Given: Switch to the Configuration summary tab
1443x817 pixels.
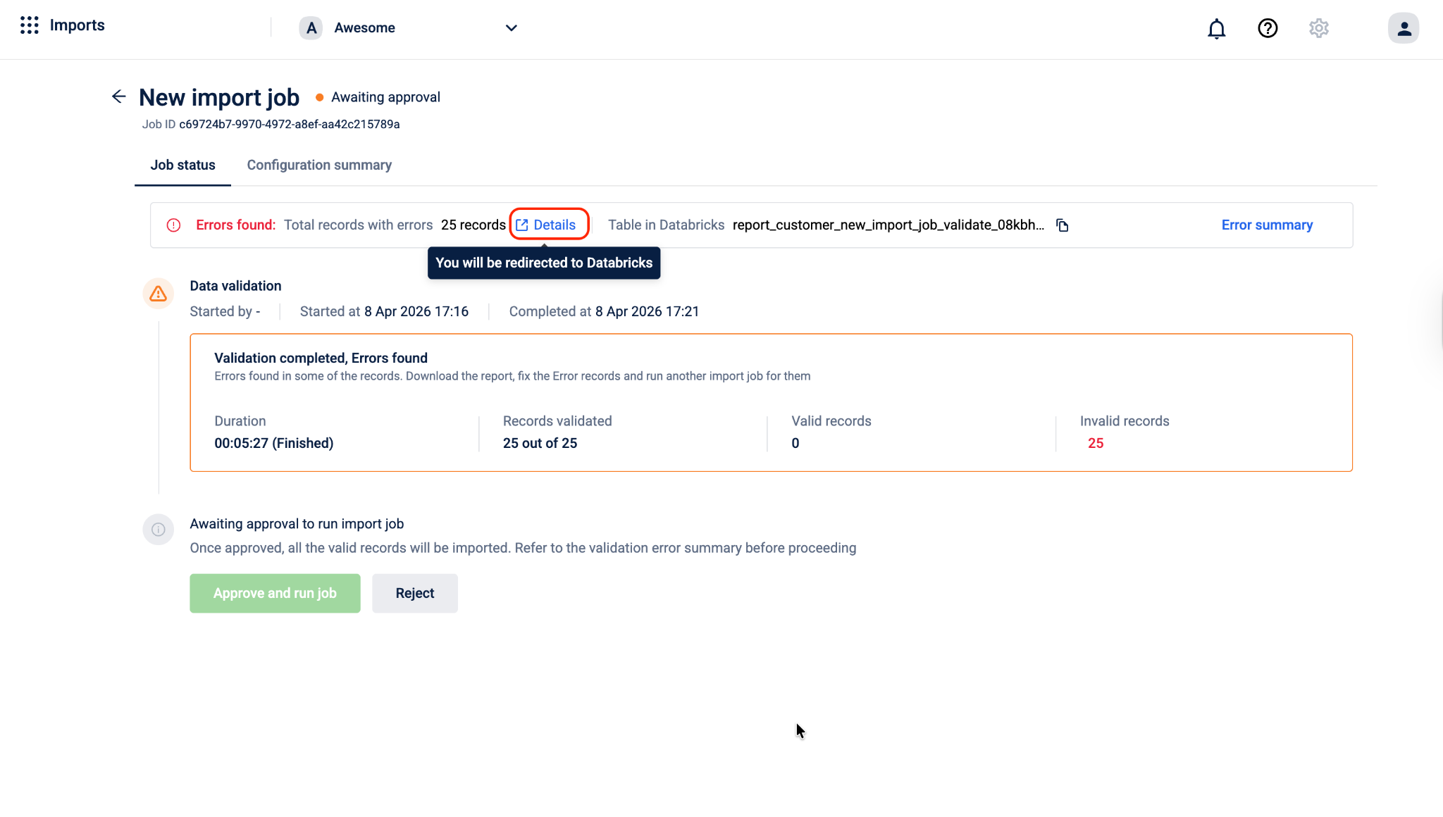Looking at the screenshot, I should point(318,165).
